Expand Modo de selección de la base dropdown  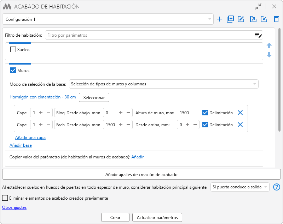click(163, 84)
